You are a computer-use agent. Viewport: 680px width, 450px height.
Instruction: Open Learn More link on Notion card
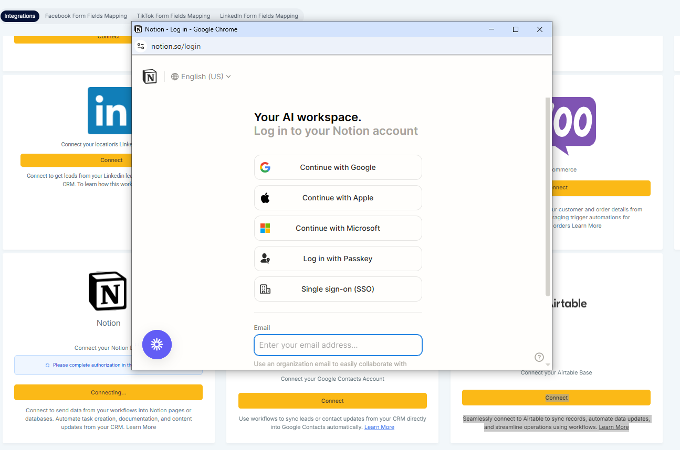[141, 427]
